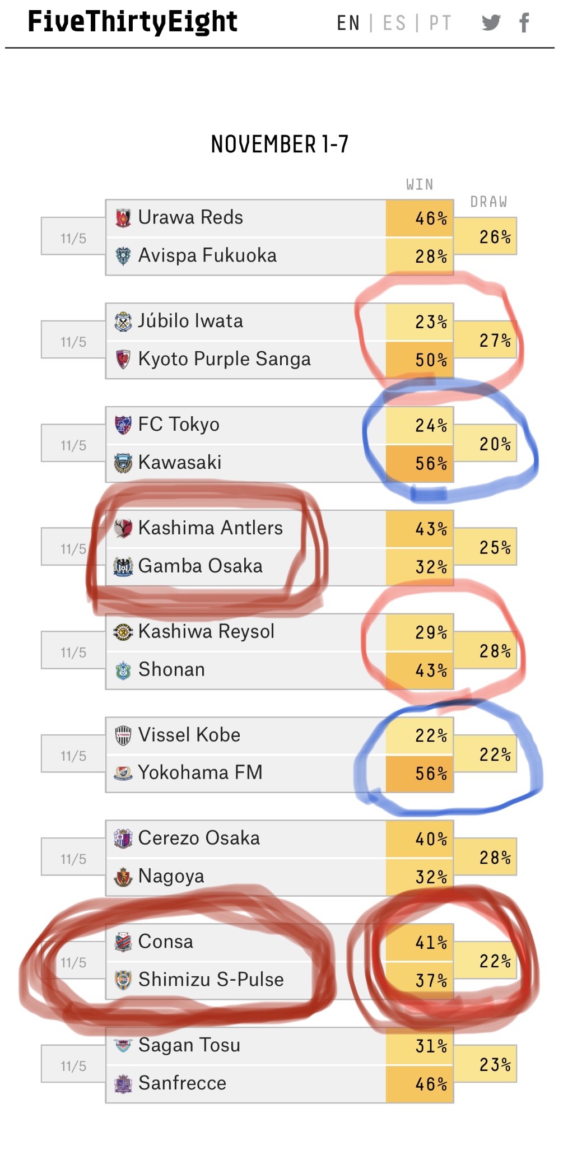Click the Nagoya team crest

(123, 877)
